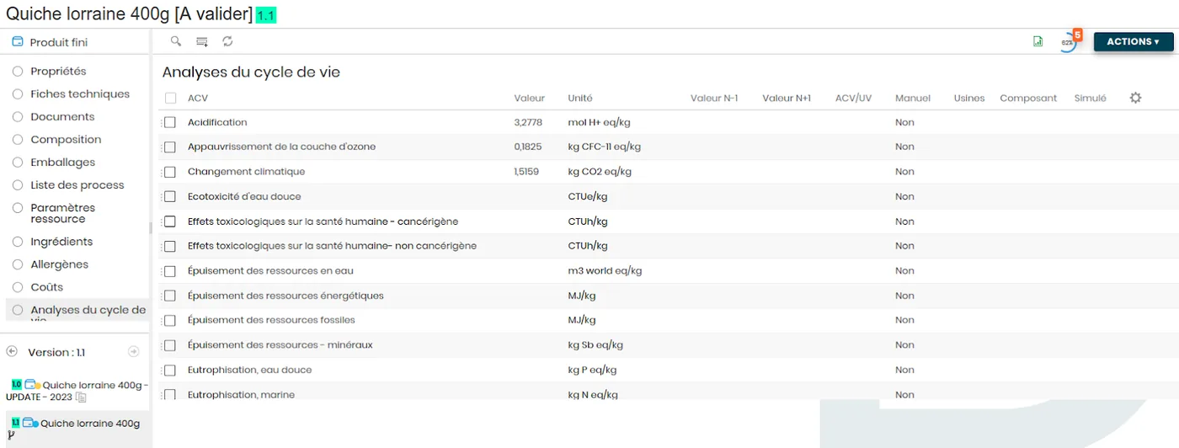Open Quiche lorraine 400g - UPDATE - 2023 version

click(77, 391)
